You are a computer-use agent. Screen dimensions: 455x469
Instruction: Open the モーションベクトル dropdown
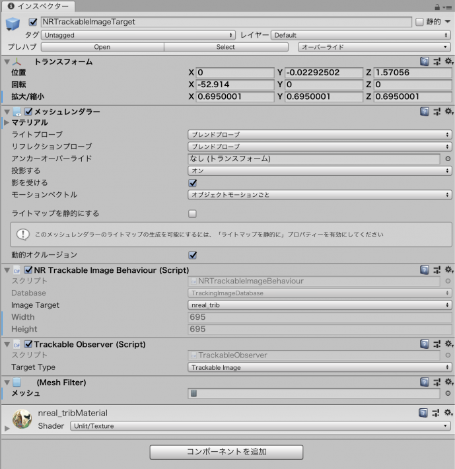point(320,195)
